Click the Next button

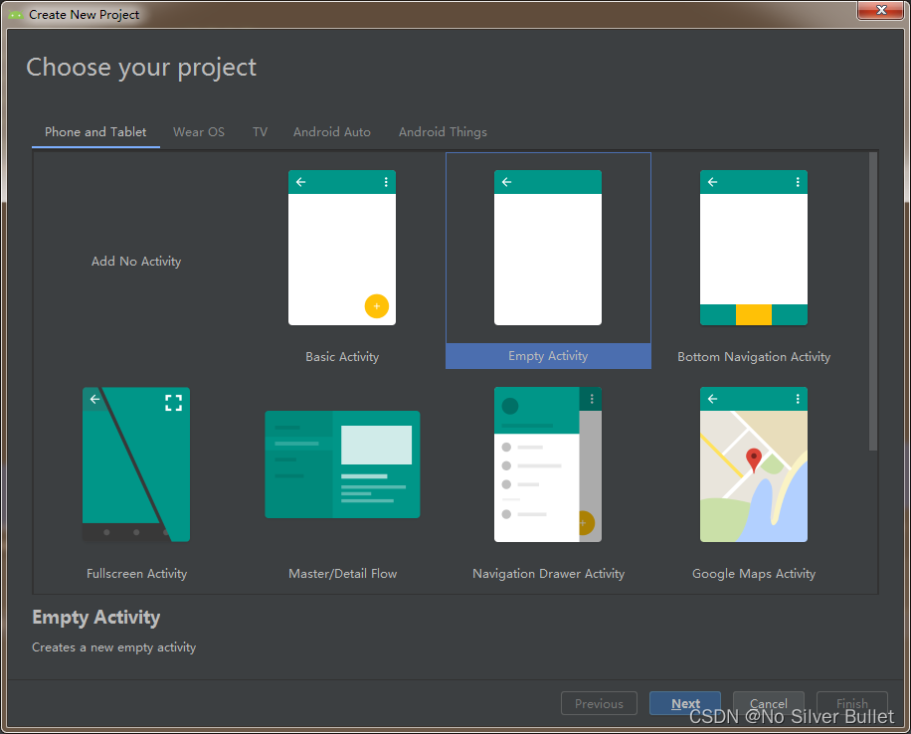685,703
